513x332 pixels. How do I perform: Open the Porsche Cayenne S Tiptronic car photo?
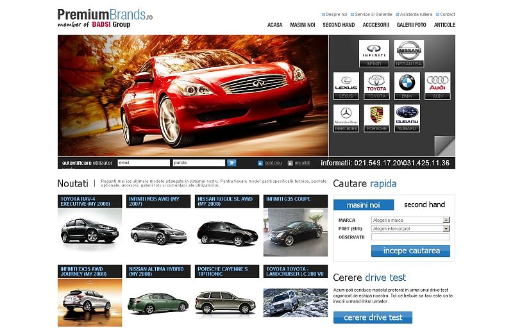tap(226, 303)
